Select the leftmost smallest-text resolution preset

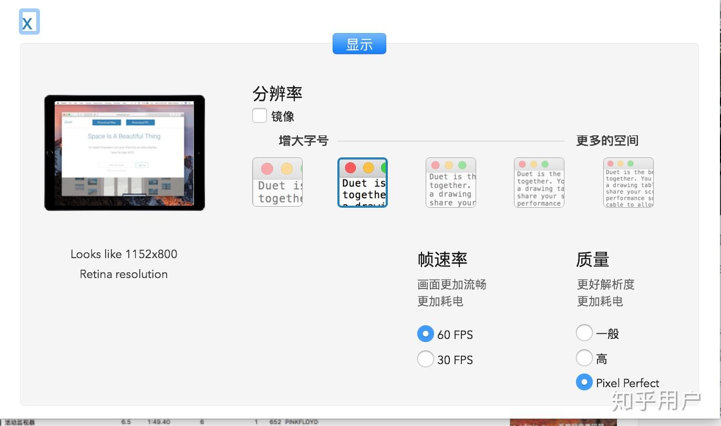click(x=277, y=182)
